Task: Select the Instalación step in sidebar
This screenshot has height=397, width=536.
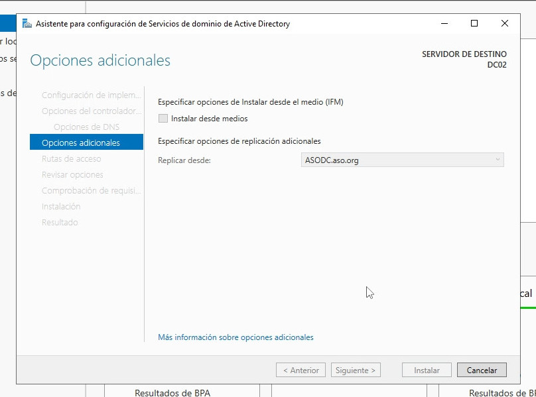Action: [61, 206]
